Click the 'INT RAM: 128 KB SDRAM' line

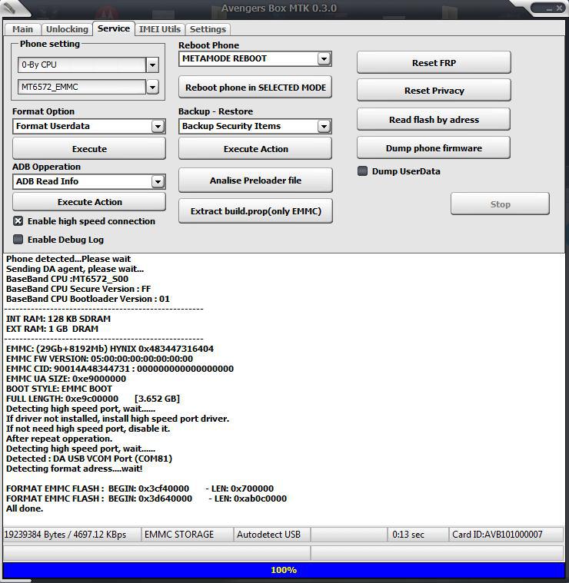pyautogui.click(x=58, y=319)
